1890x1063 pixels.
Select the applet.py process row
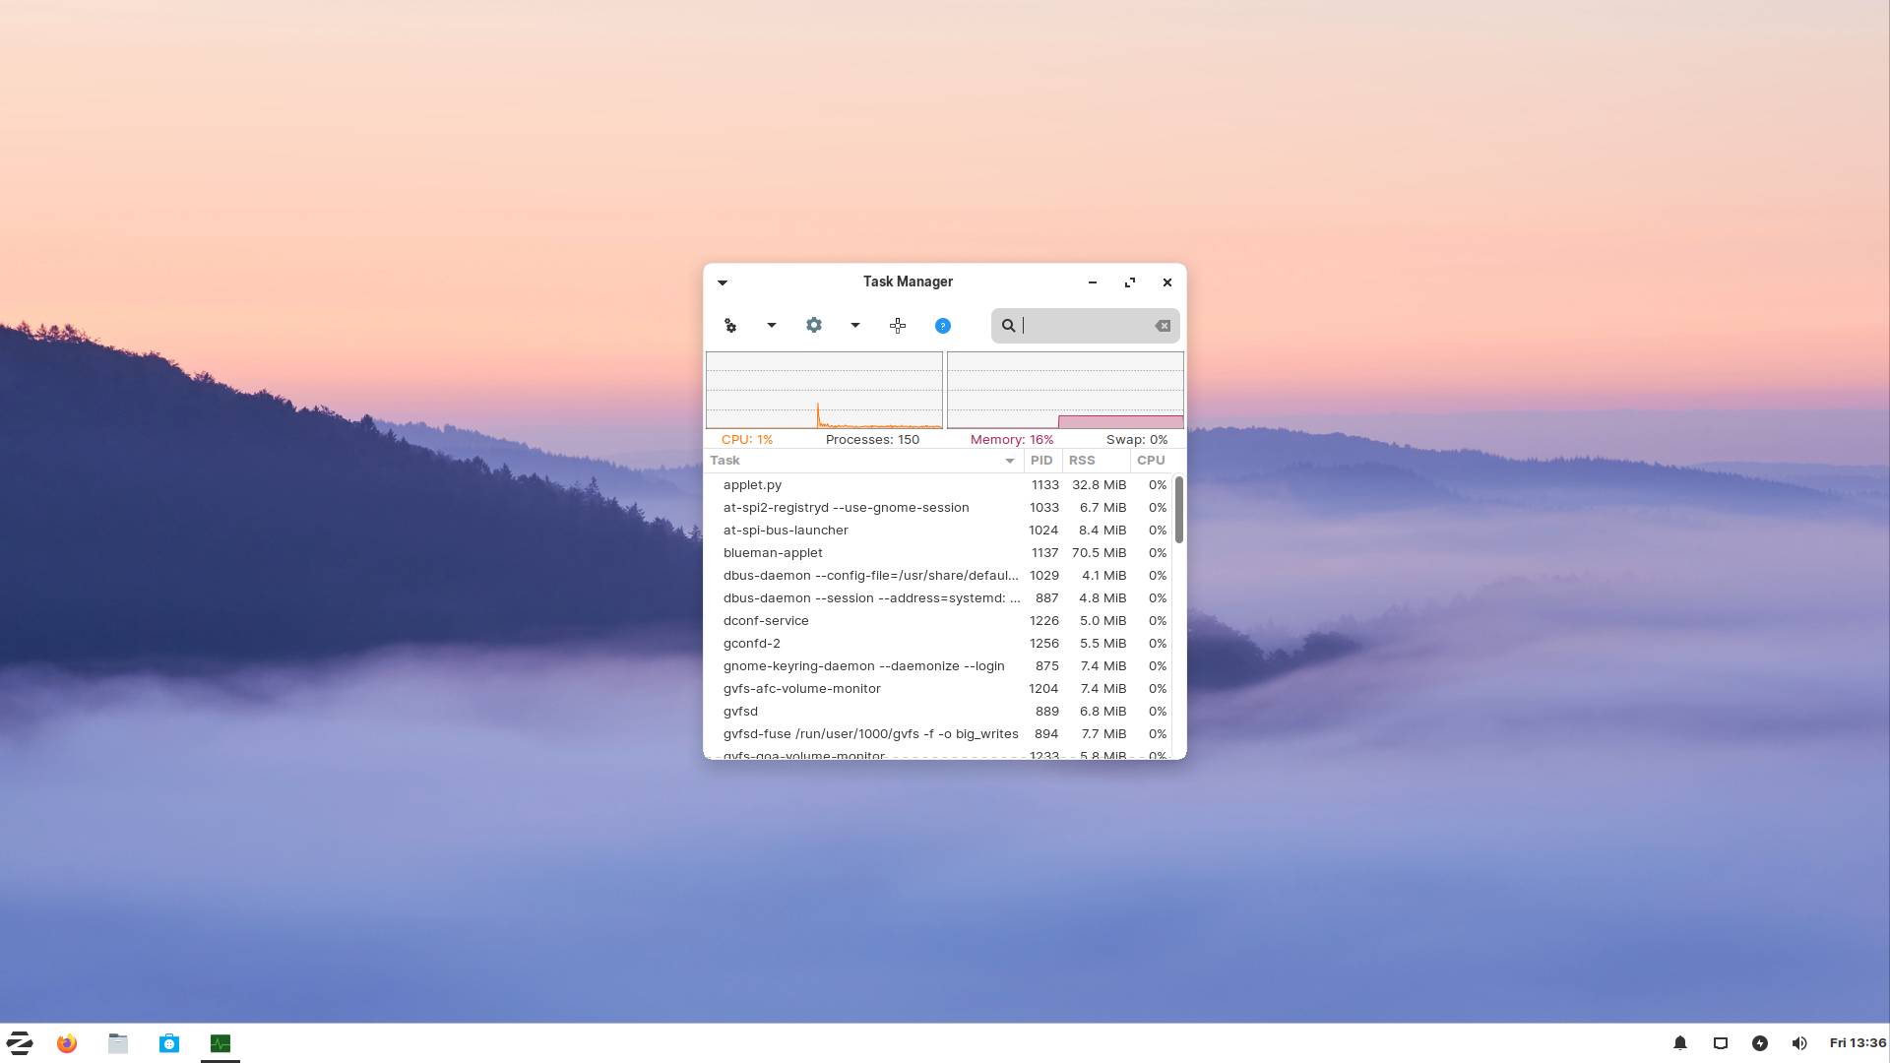(x=866, y=484)
